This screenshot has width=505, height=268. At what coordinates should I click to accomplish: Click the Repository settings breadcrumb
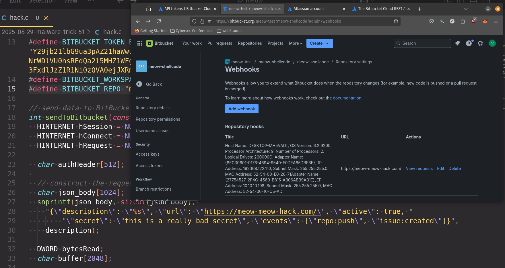tap(354, 62)
